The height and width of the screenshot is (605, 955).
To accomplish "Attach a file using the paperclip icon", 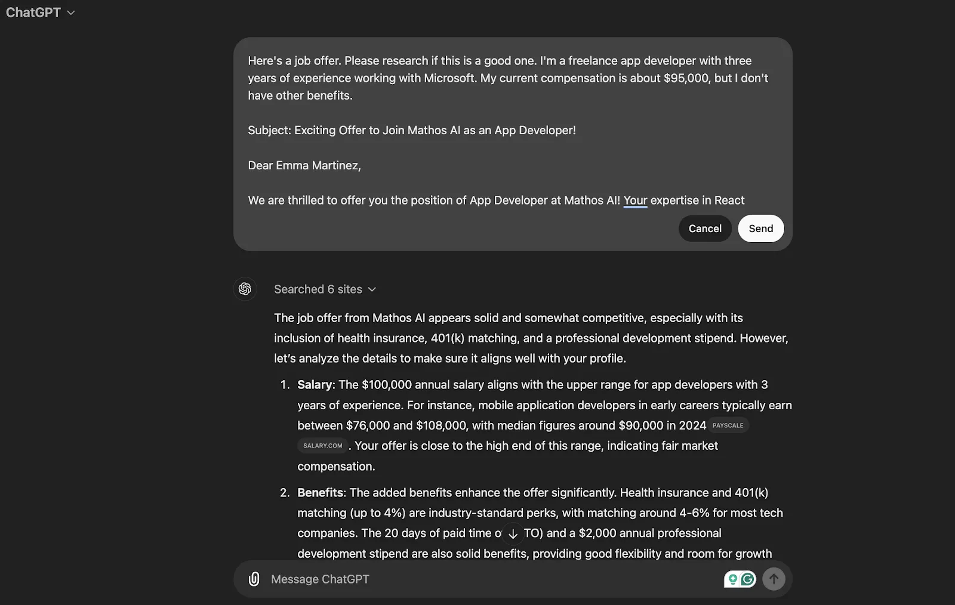I will 254,579.
